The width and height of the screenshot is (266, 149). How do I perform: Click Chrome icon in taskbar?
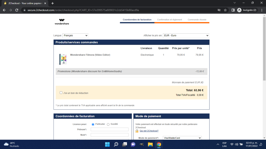coord(159,144)
